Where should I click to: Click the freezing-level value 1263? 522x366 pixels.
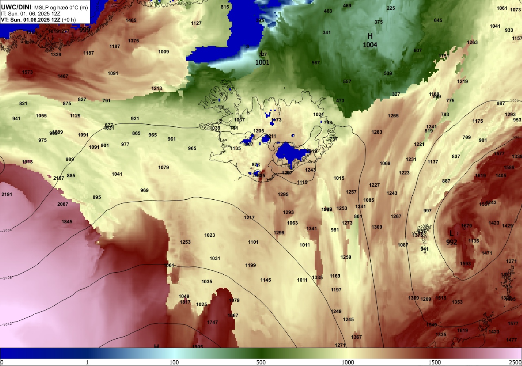tap(472, 42)
